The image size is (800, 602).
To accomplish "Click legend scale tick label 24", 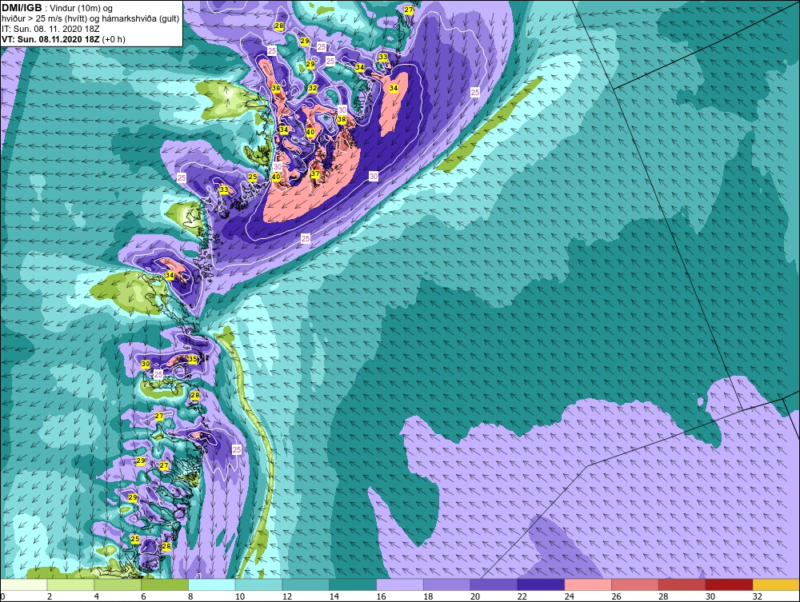I will pyautogui.click(x=569, y=596).
